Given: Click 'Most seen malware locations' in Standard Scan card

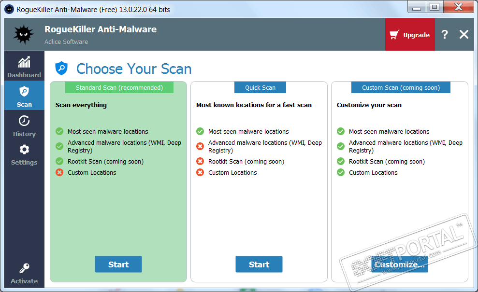Looking at the screenshot, I should pyautogui.click(x=108, y=132).
